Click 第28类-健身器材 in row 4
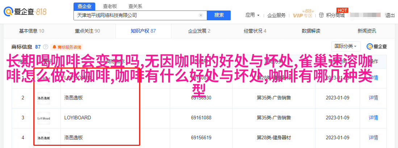This screenshot has width=398, height=148. click(x=274, y=138)
